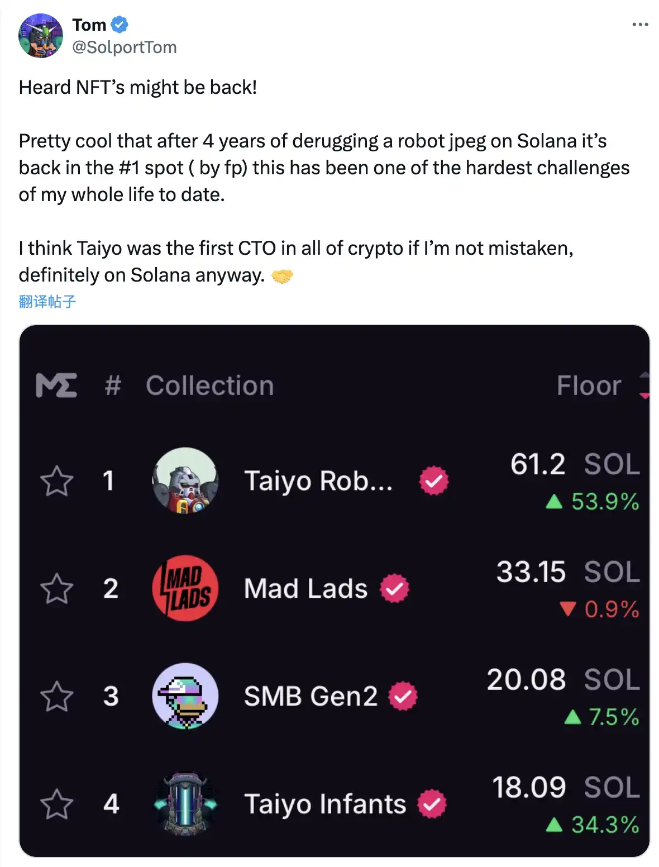Screen dimensions: 659x867
Task: Open the three-dot more options menu
Action: 639,25
